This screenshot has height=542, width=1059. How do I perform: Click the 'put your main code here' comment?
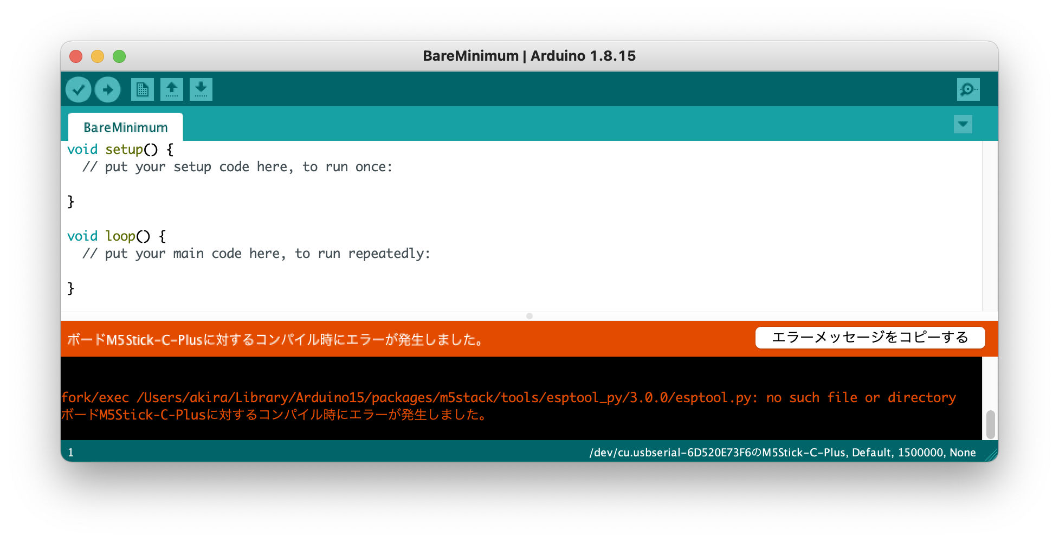[x=256, y=254]
